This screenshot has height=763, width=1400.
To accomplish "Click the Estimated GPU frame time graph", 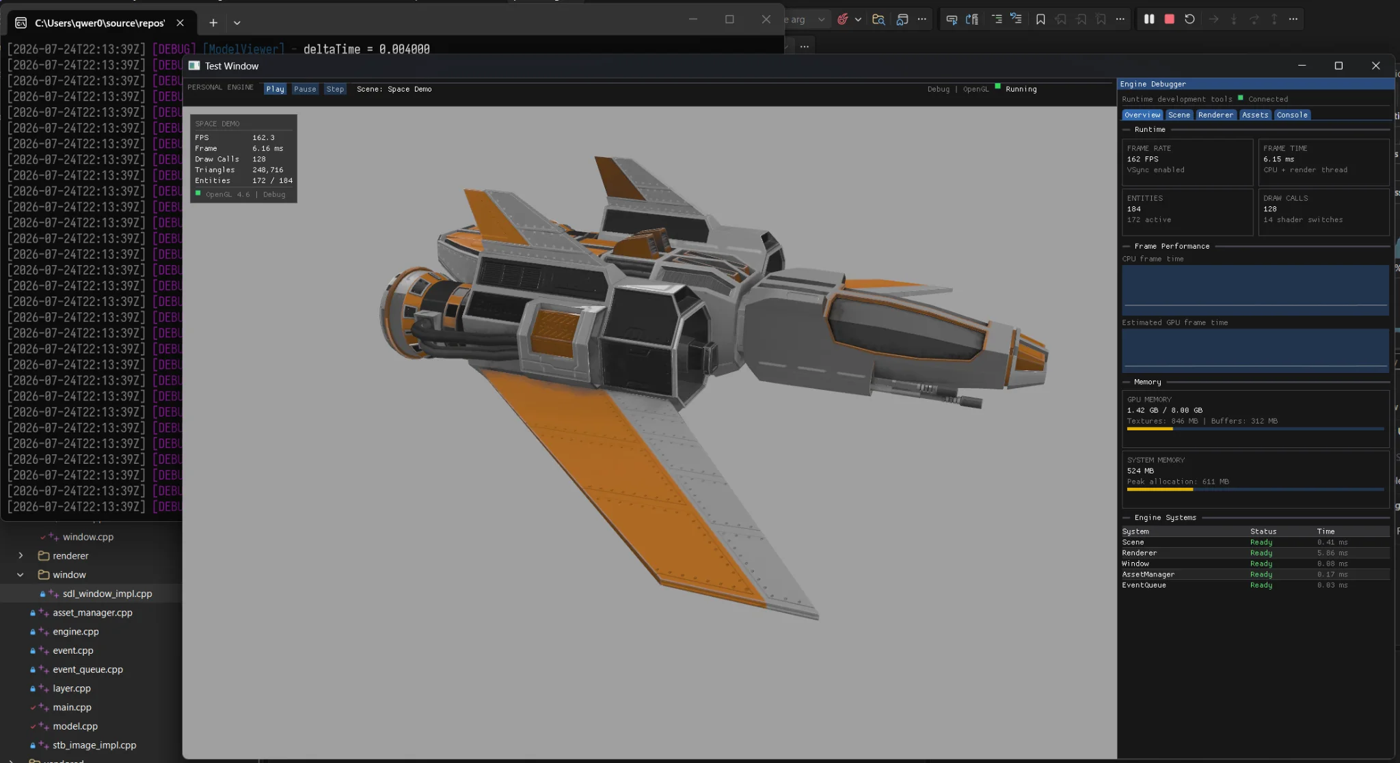I will [x=1255, y=351].
